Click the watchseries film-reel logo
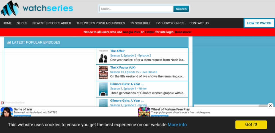The width and height of the screenshot is (275, 133). click(10, 8)
